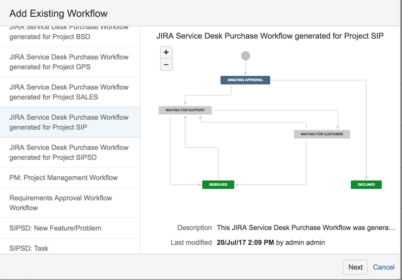This screenshot has height=280, width=402.
Task: Zoom in the workflow diagram with plus
Action: click(x=166, y=52)
